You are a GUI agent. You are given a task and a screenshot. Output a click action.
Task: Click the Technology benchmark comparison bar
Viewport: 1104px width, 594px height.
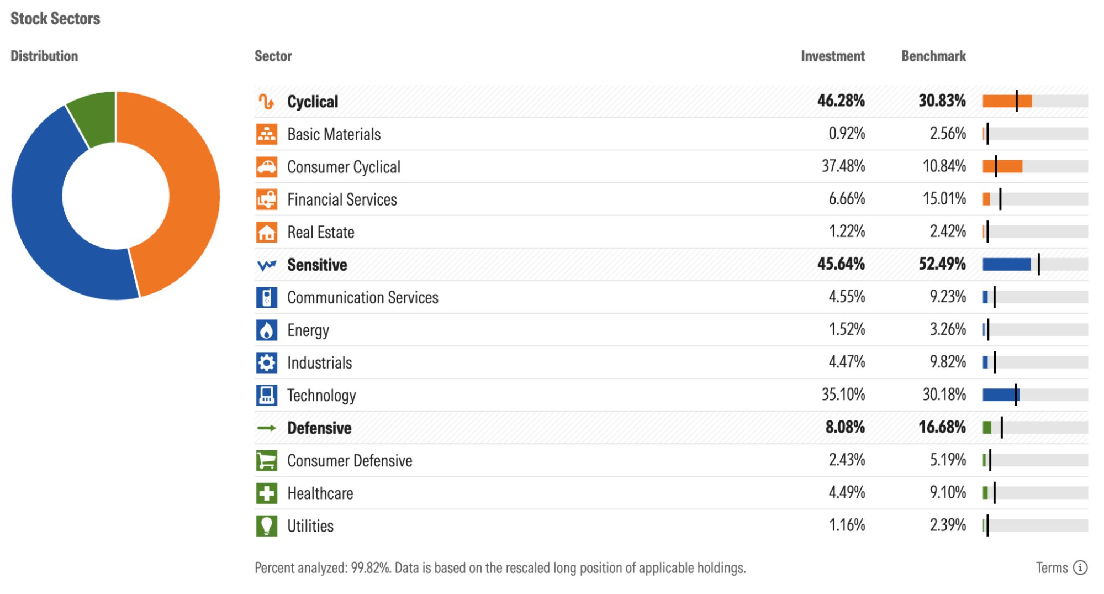(x=1035, y=395)
